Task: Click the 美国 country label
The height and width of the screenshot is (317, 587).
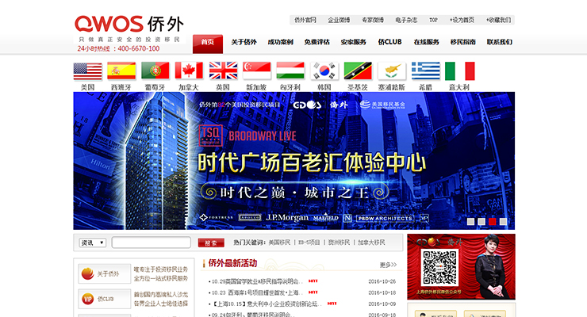Action: tap(87, 87)
